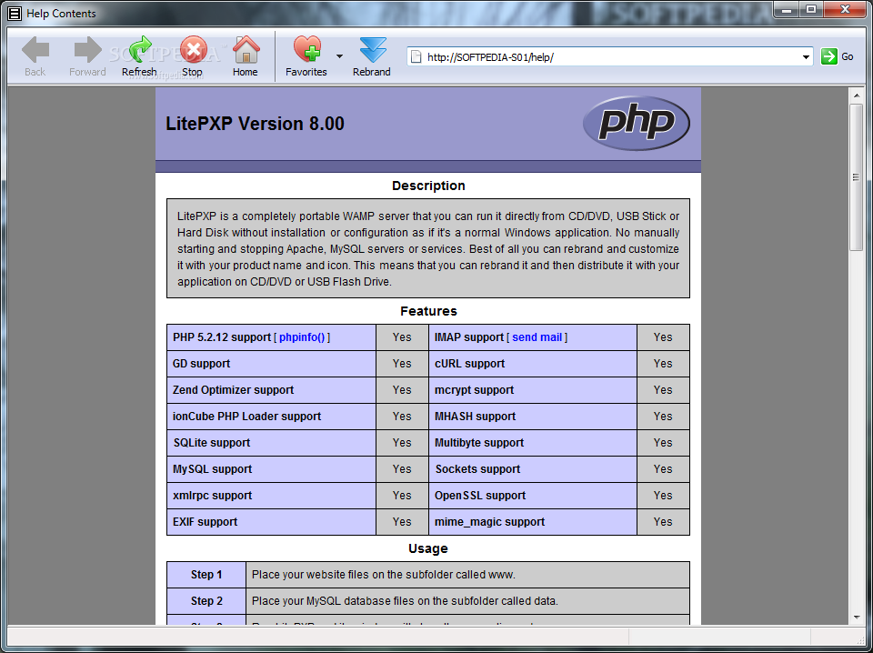Click the Help Contents window icon
873x653 pixels.
(15, 14)
